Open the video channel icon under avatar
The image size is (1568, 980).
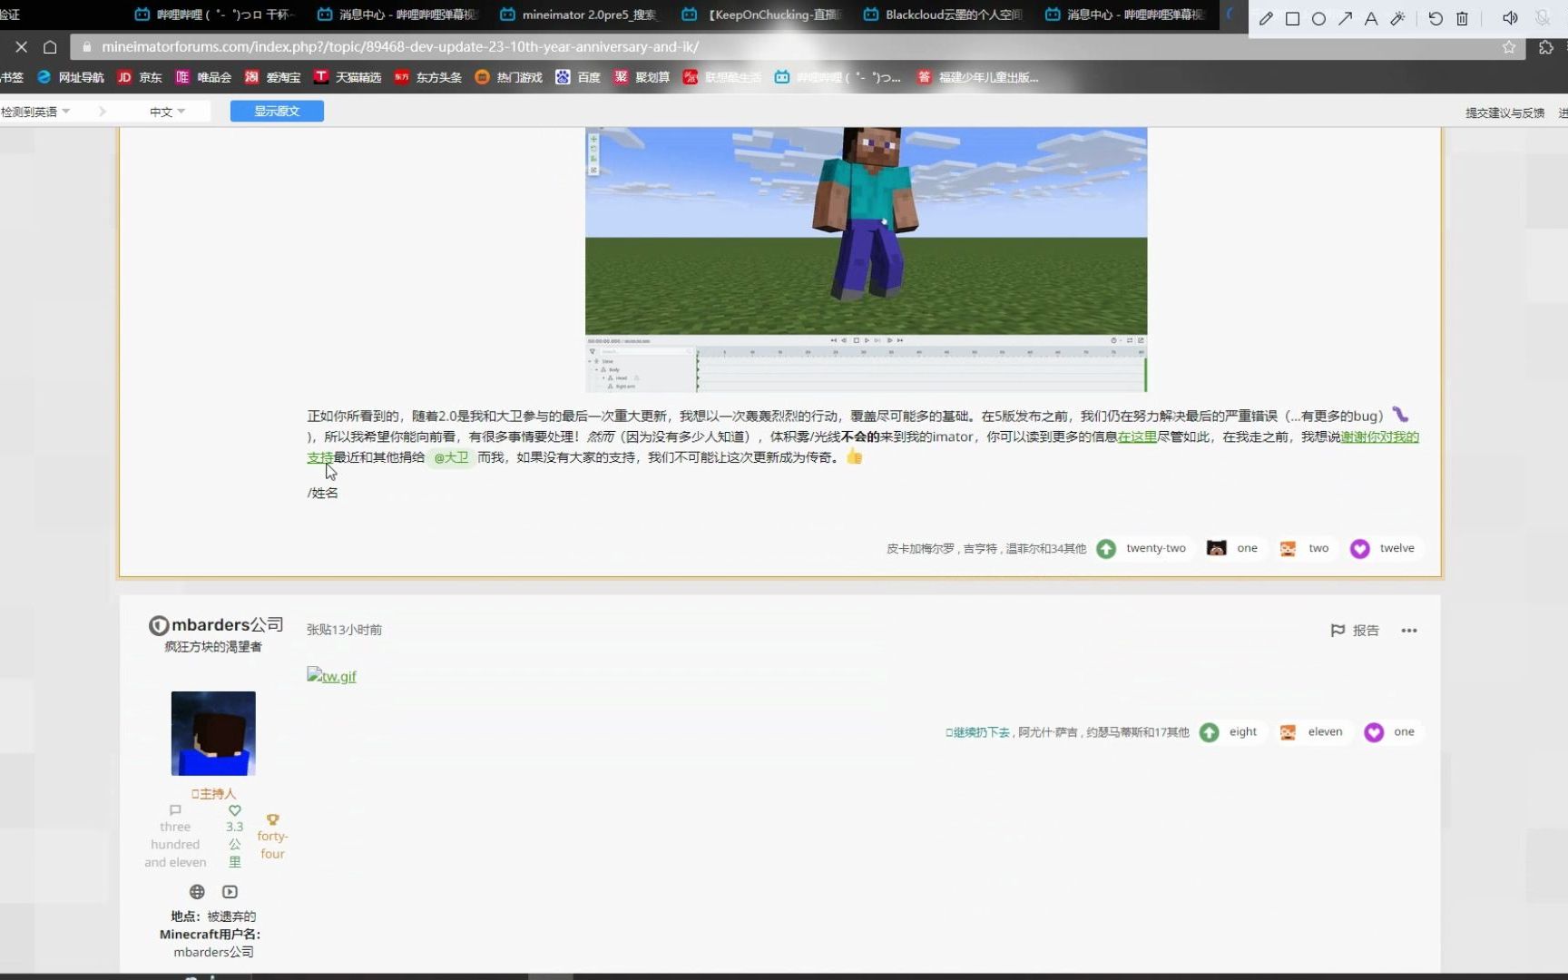pos(230,892)
